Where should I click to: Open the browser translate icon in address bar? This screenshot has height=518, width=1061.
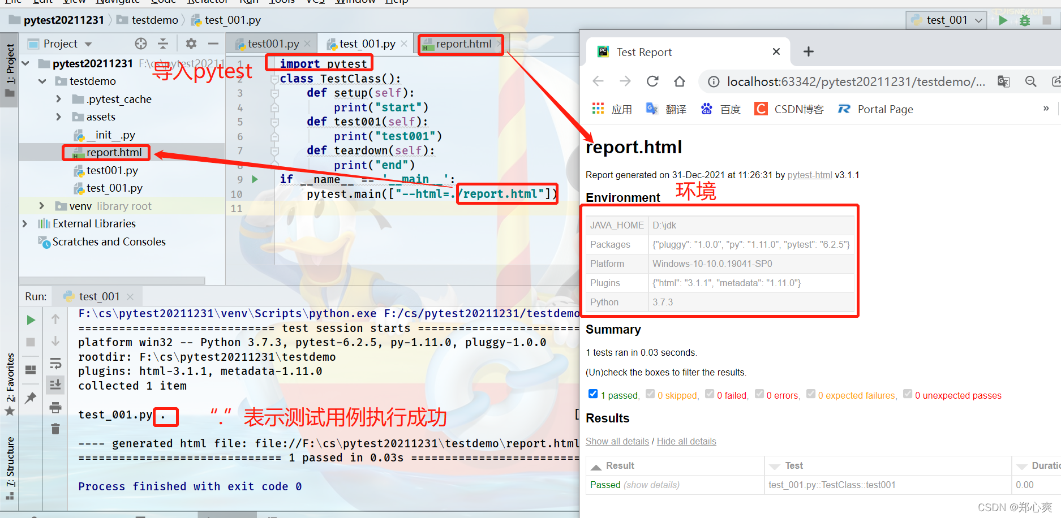1004,81
